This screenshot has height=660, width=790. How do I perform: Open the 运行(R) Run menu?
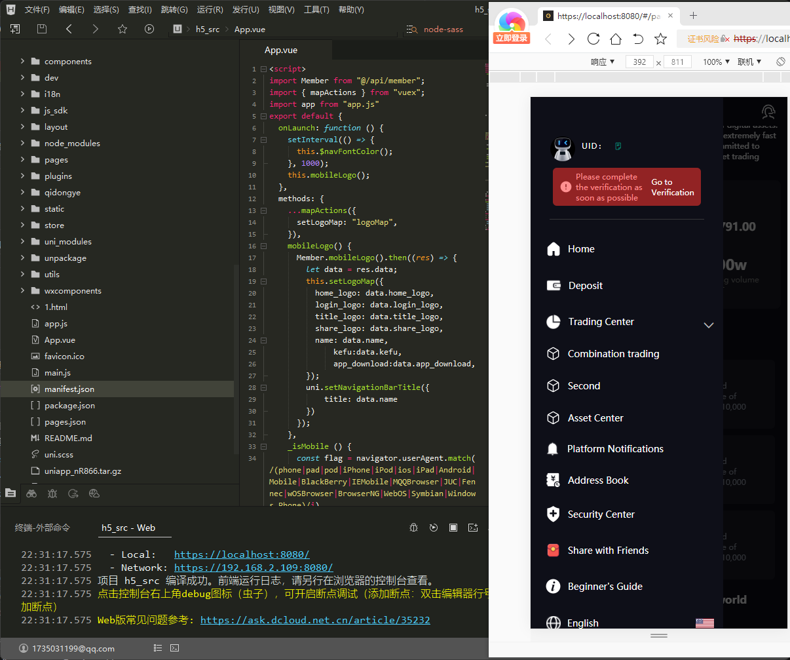tap(210, 10)
